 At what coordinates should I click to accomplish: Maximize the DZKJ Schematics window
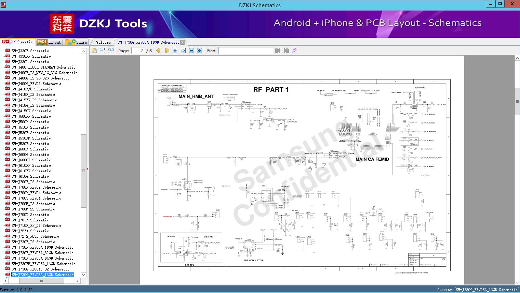pos(500,4)
